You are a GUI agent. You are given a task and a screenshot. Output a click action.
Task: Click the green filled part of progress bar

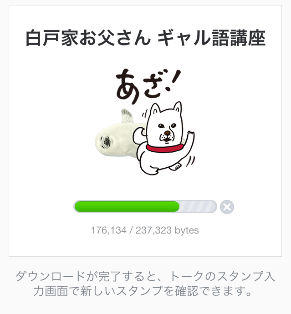coord(127,206)
